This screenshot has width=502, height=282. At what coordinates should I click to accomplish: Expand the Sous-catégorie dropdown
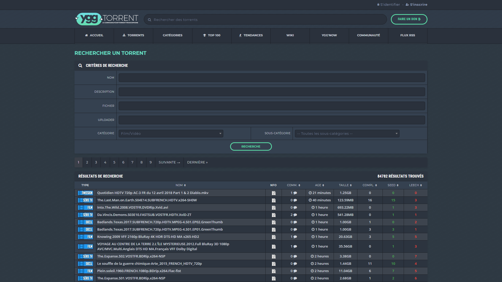click(347, 133)
